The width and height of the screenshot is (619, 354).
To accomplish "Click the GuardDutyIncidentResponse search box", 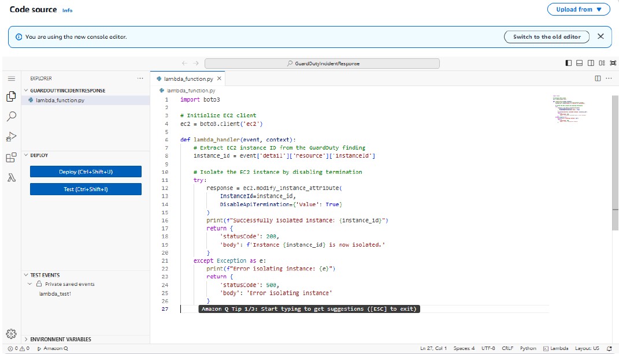I will (322, 63).
